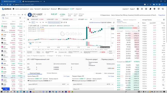Close the LTC/USDT pair tab
Image resolution: width=167 pixels, height=93 pixels.
pos(91,19)
